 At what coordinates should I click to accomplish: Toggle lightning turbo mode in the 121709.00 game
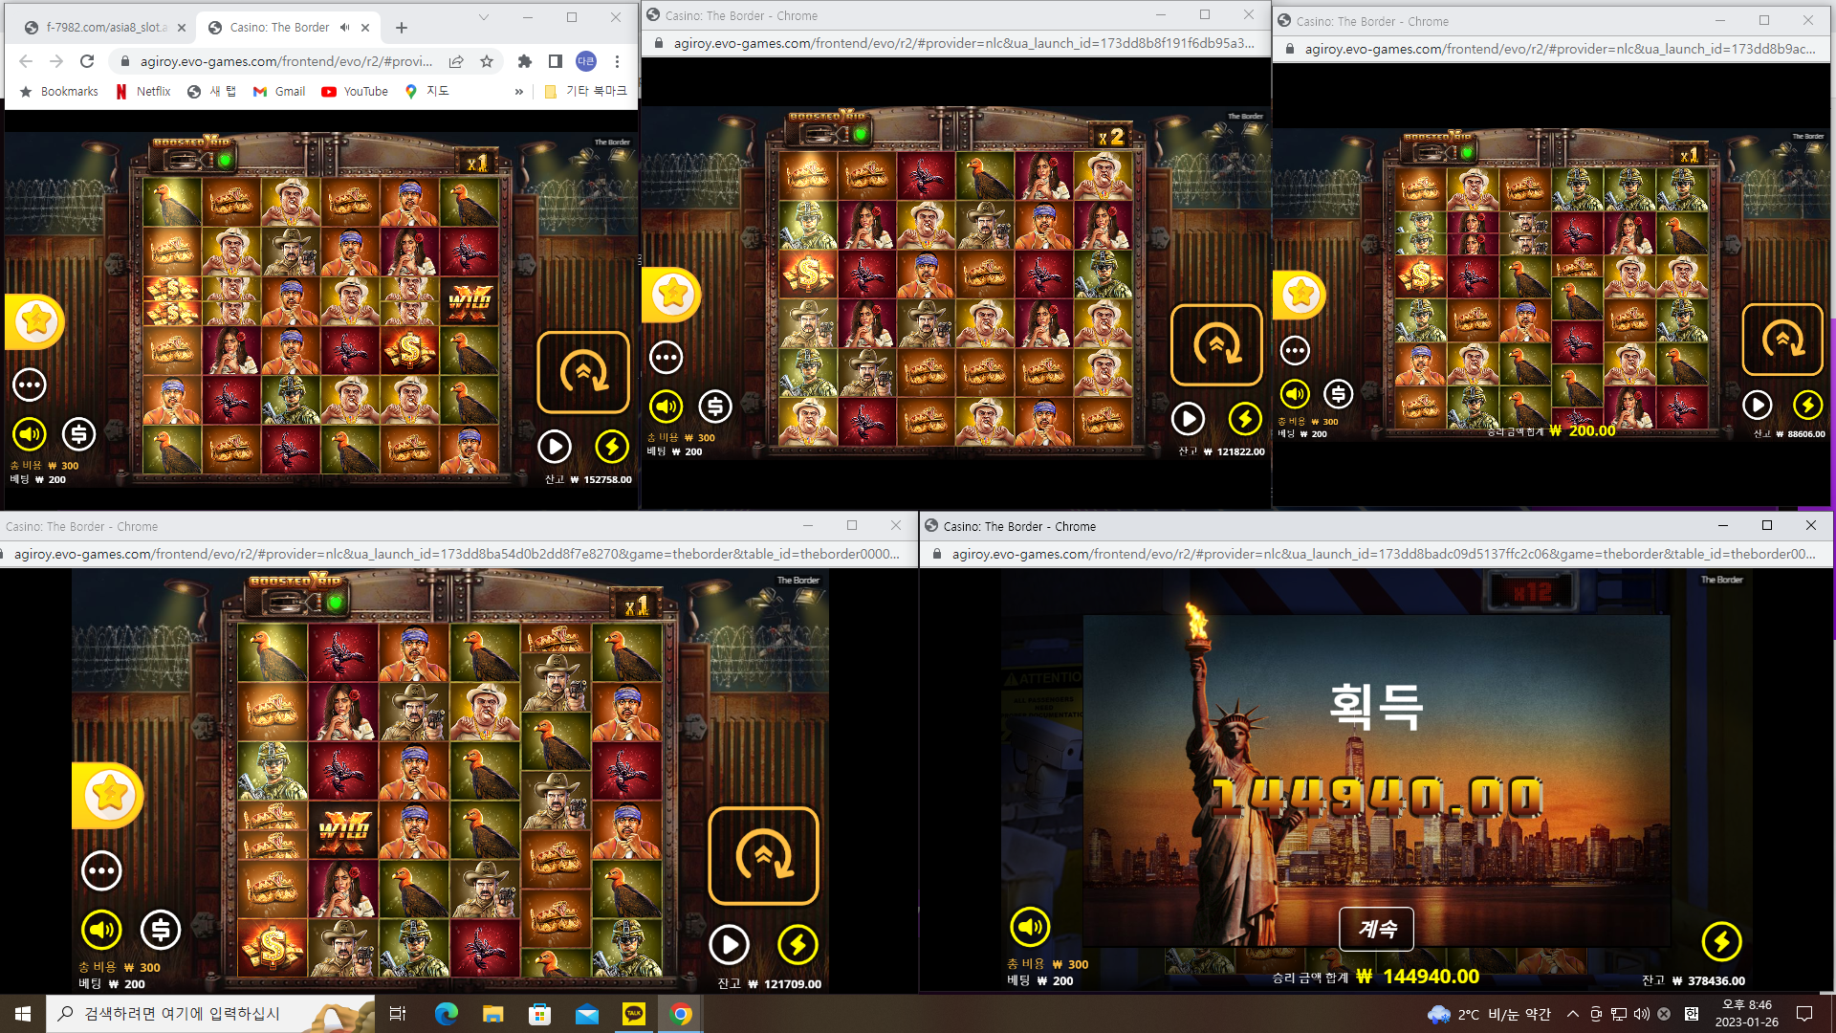[798, 945]
